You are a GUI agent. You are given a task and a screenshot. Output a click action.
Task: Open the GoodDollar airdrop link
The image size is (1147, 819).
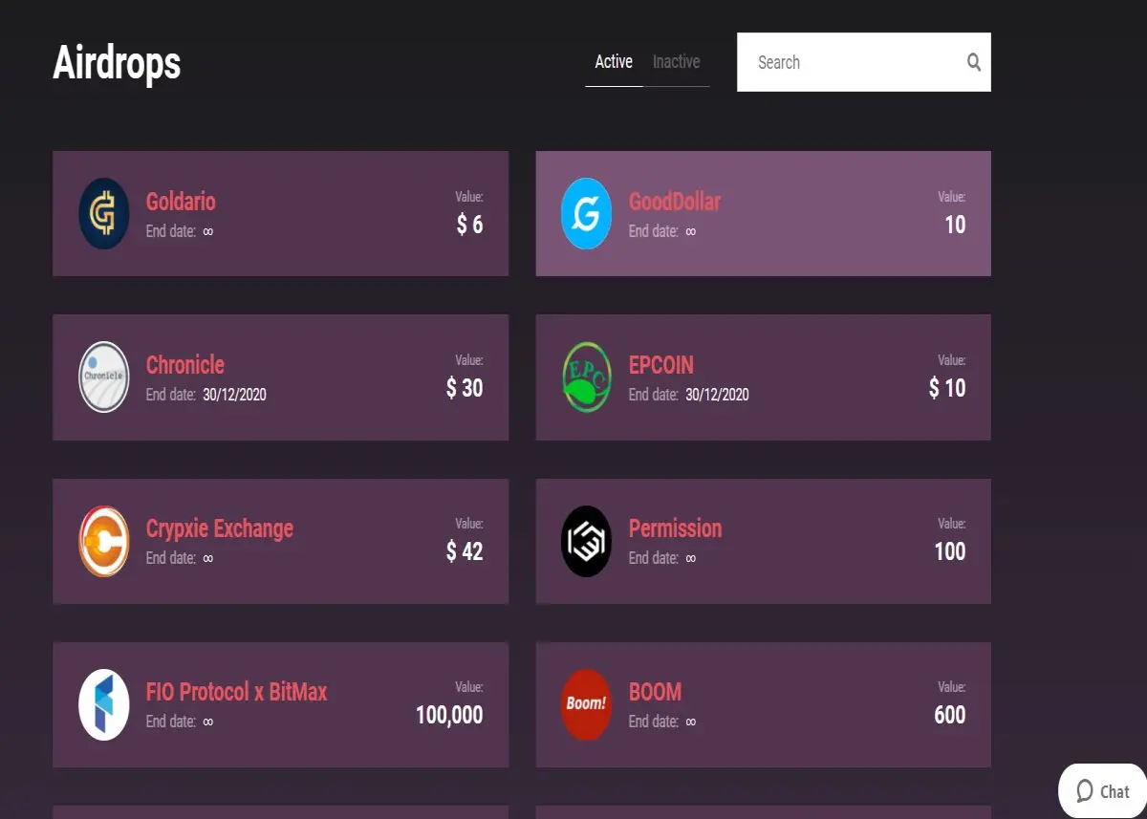675,202
